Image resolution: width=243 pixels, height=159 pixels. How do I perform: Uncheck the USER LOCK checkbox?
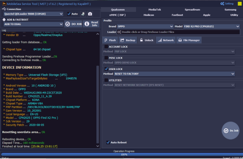click(x=106, y=69)
